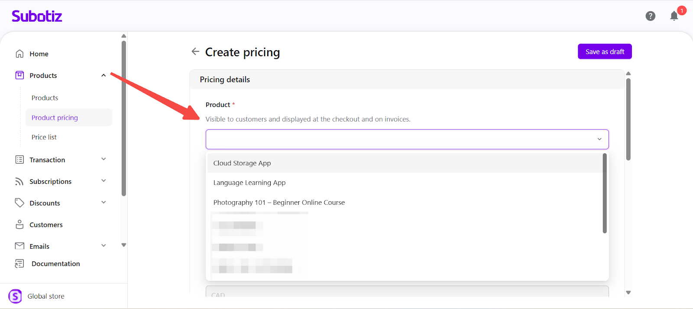Collapse the Products menu chevron
The height and width of the screenshot is (309, 693).
click(x=104, y=75)
